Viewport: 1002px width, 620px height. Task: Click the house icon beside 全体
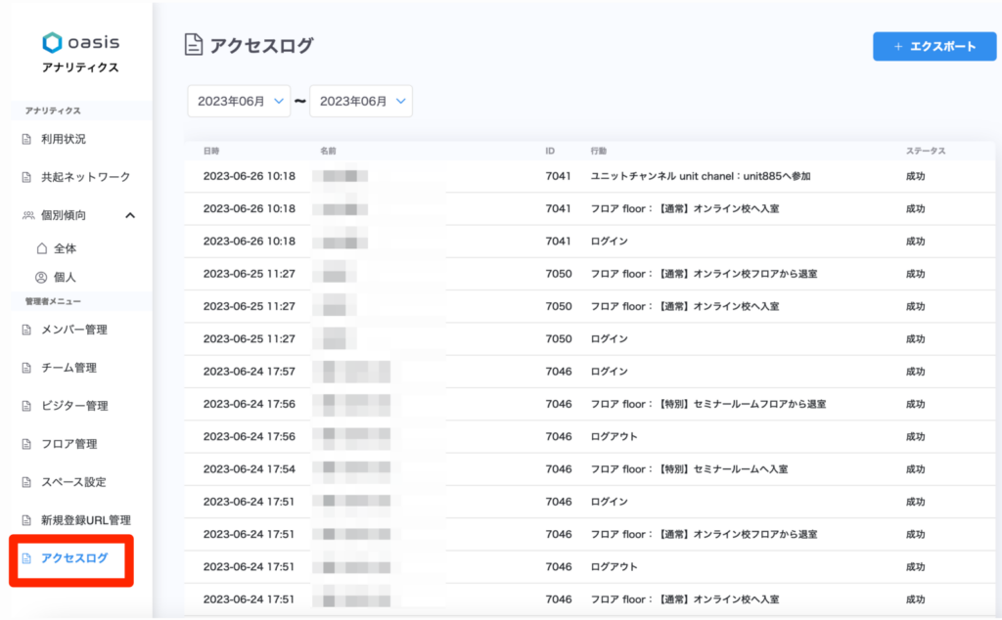click(41, 248)
